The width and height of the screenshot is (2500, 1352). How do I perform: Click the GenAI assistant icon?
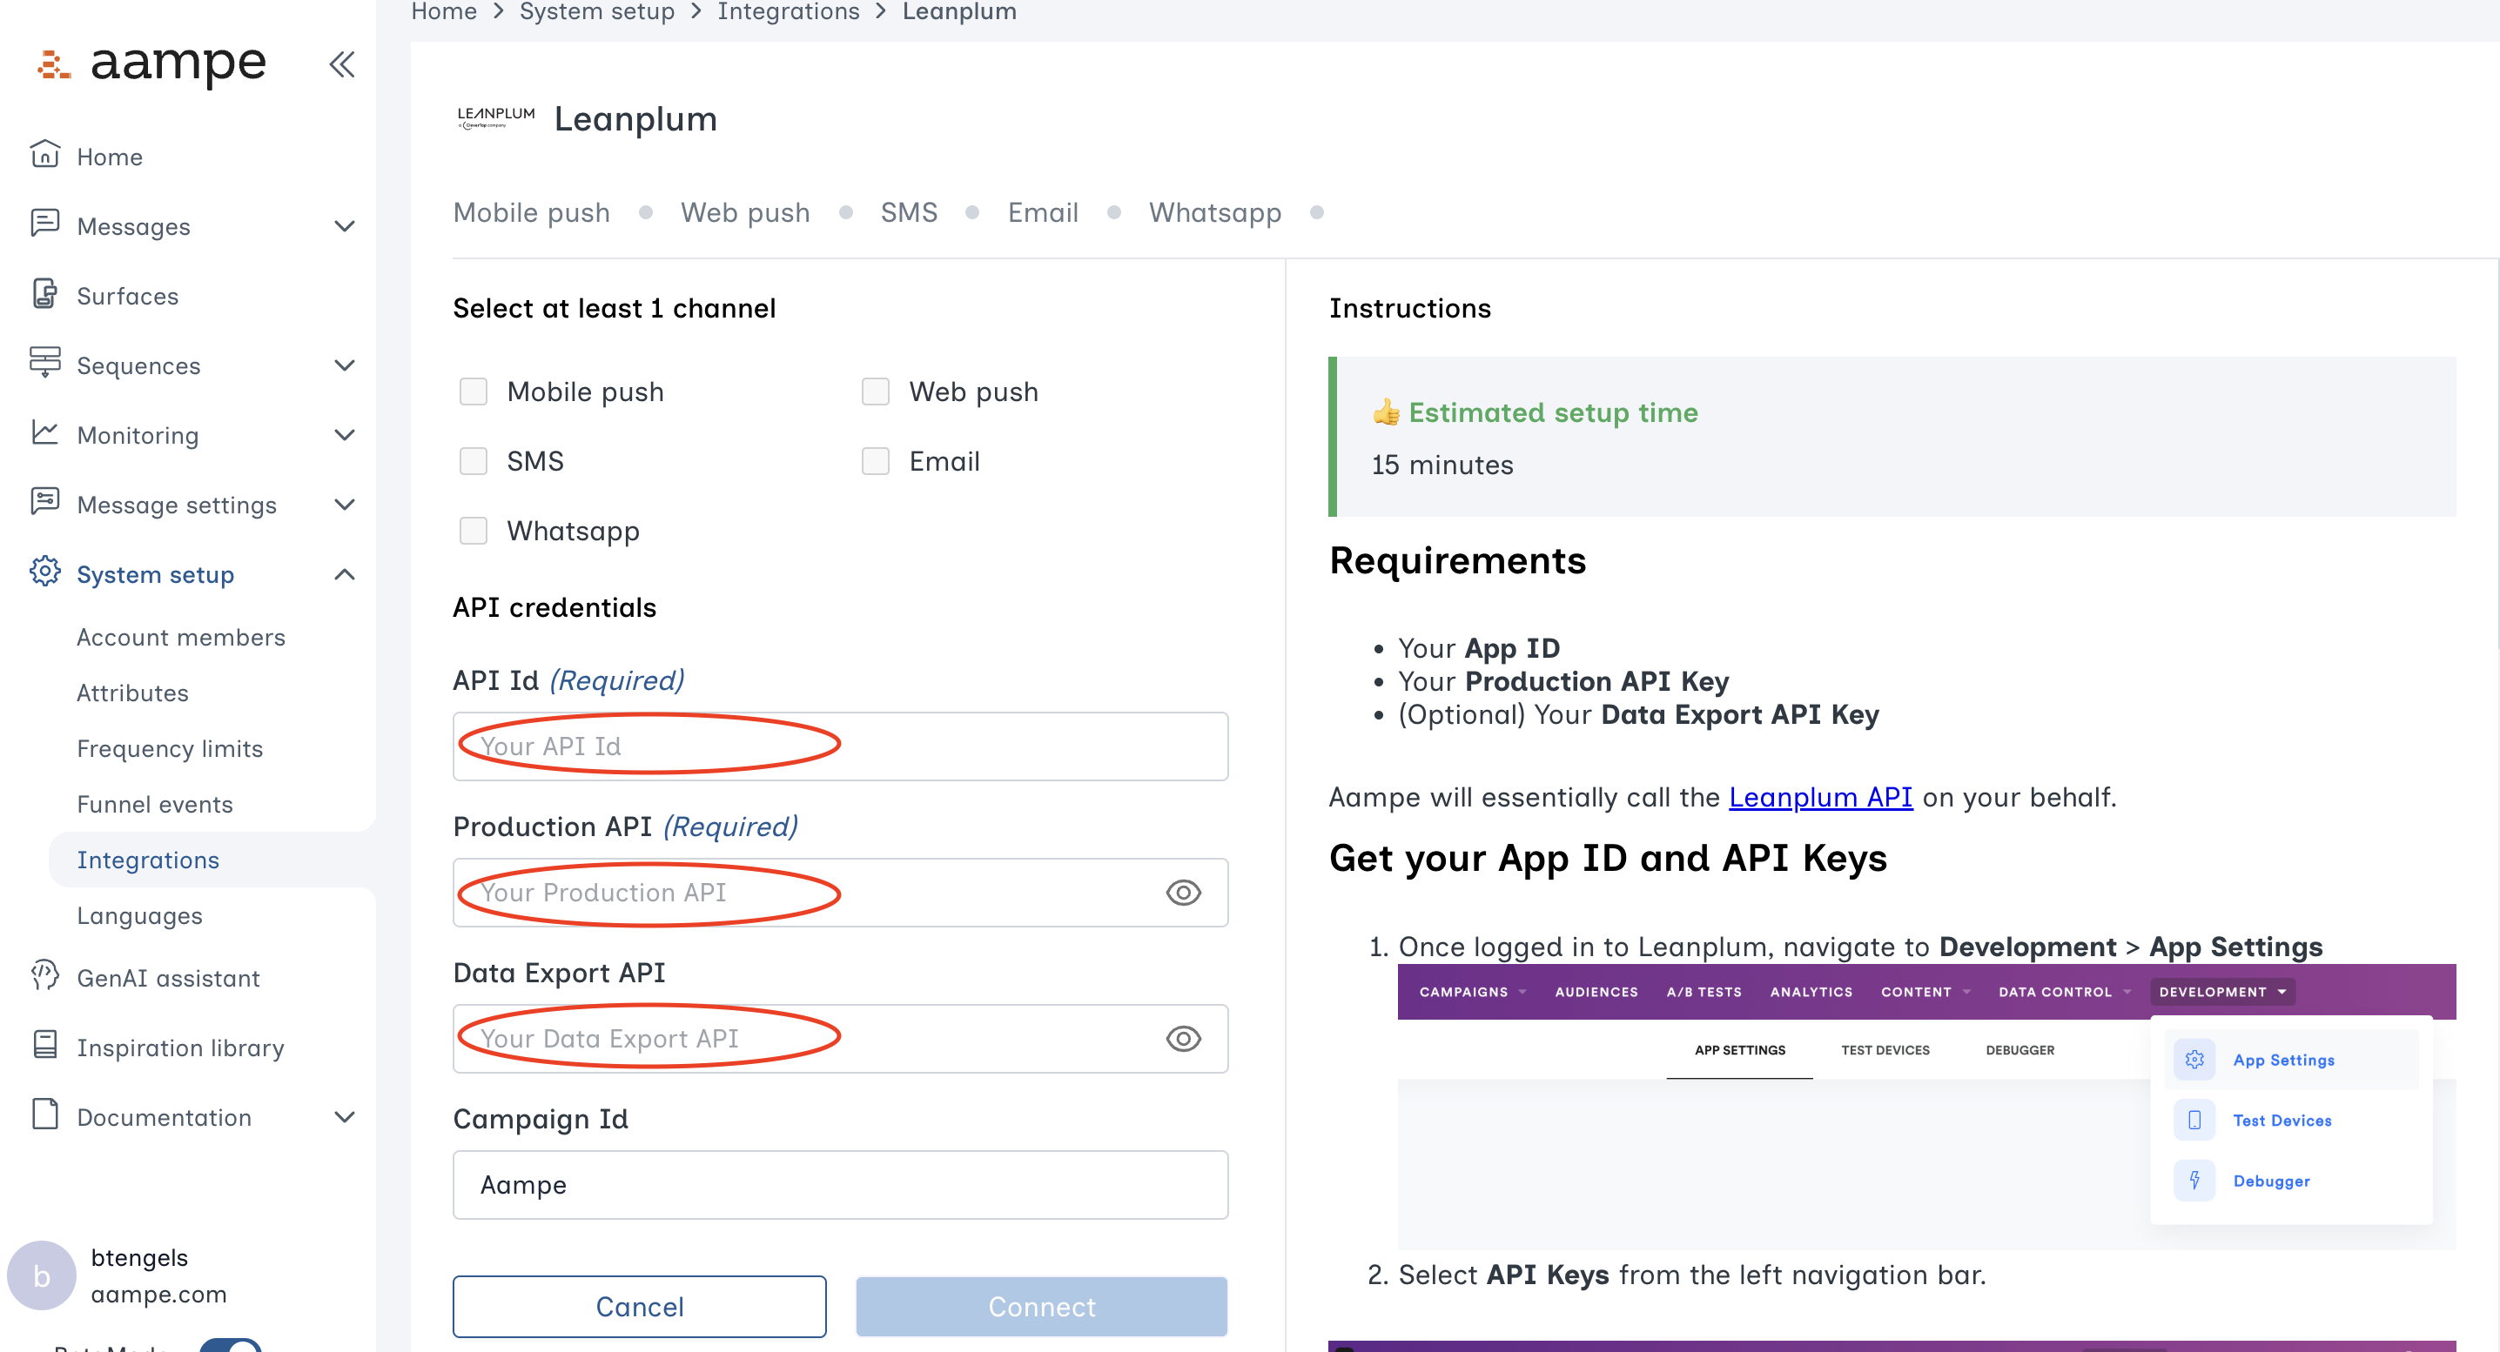pyautogui.click(x=44, y=977)
